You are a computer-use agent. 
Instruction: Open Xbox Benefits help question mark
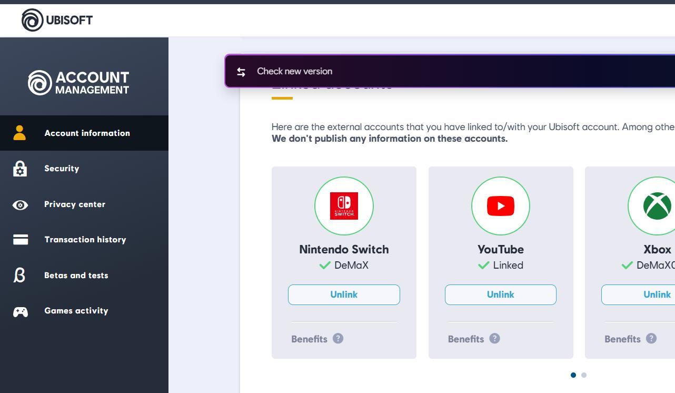point(651,338)
